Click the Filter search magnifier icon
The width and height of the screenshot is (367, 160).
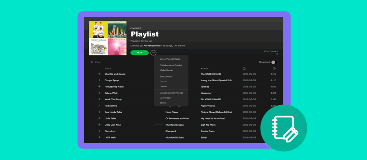[92, 62]
